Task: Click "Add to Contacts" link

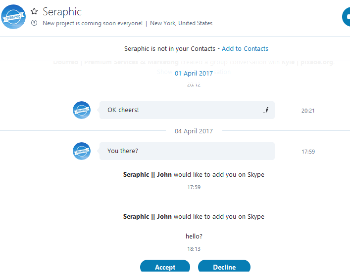Action: 245,49
